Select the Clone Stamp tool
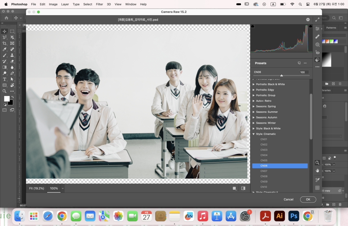Screen dimensions: 348x226 [x=12, y=55]
